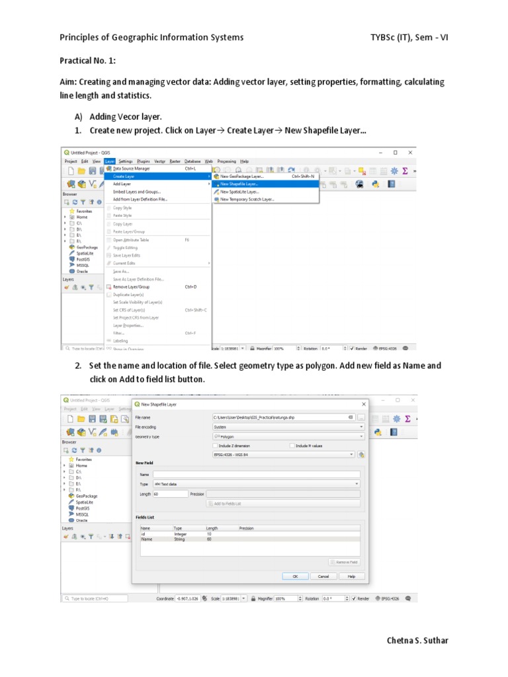Click the browse button beside File name field
This screenshot has width=508, height=677.
361,417
